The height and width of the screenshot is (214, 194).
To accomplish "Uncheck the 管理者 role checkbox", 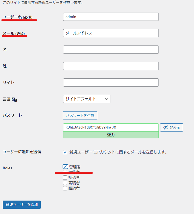I will 65,167.
